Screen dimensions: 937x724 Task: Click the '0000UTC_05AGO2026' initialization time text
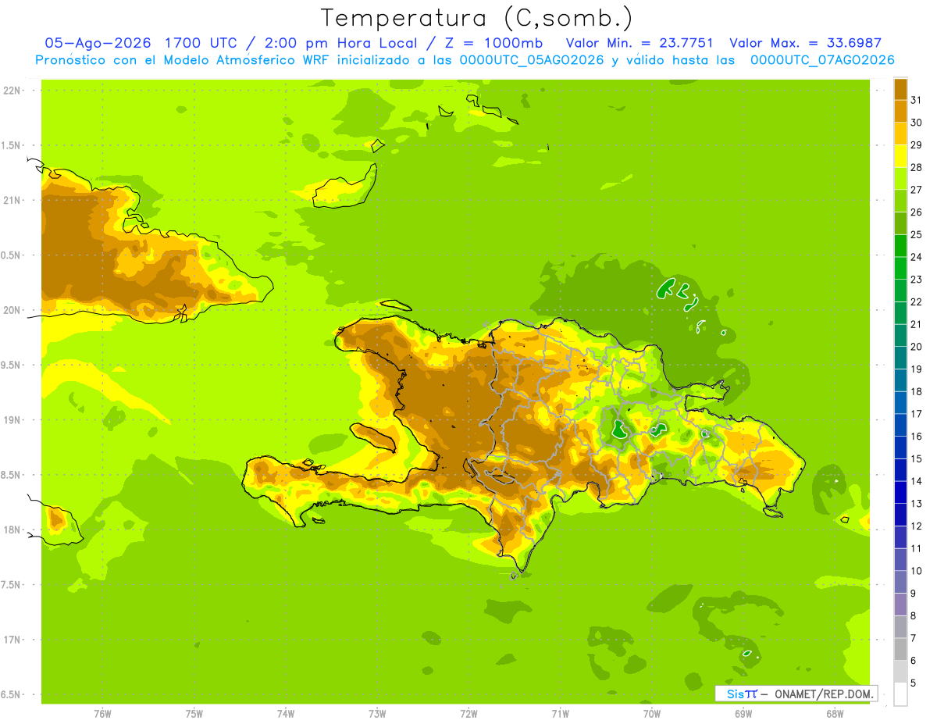click(x=532, y=60)
